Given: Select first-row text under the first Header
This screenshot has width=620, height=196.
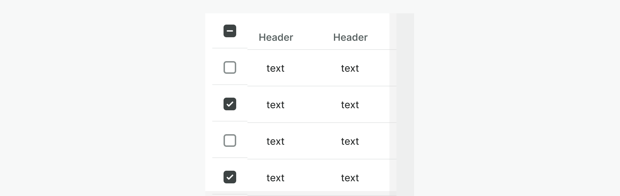Looking at the screenshot, I should (x=276, y=68).
